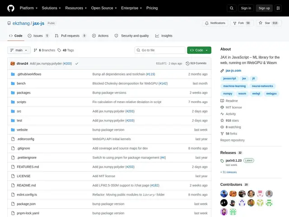Open the FEATURES.md file
The width and height of the screenshot is (289, 217).
(x=28, y=167)
